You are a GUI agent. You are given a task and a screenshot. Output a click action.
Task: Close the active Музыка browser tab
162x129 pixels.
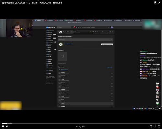point(43,20)
